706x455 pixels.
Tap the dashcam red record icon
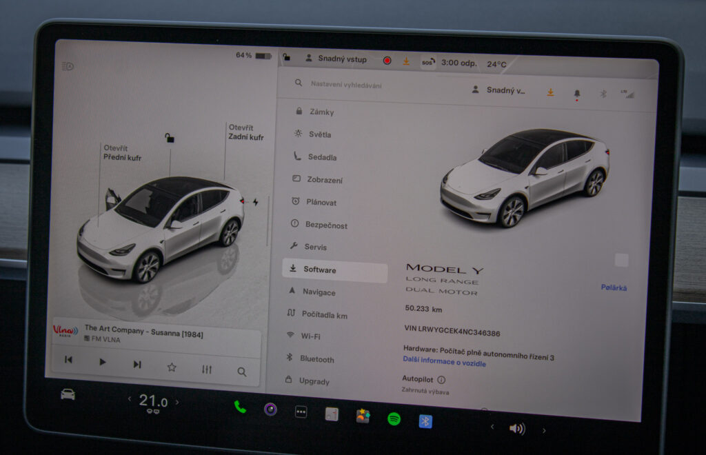[387, 61]
